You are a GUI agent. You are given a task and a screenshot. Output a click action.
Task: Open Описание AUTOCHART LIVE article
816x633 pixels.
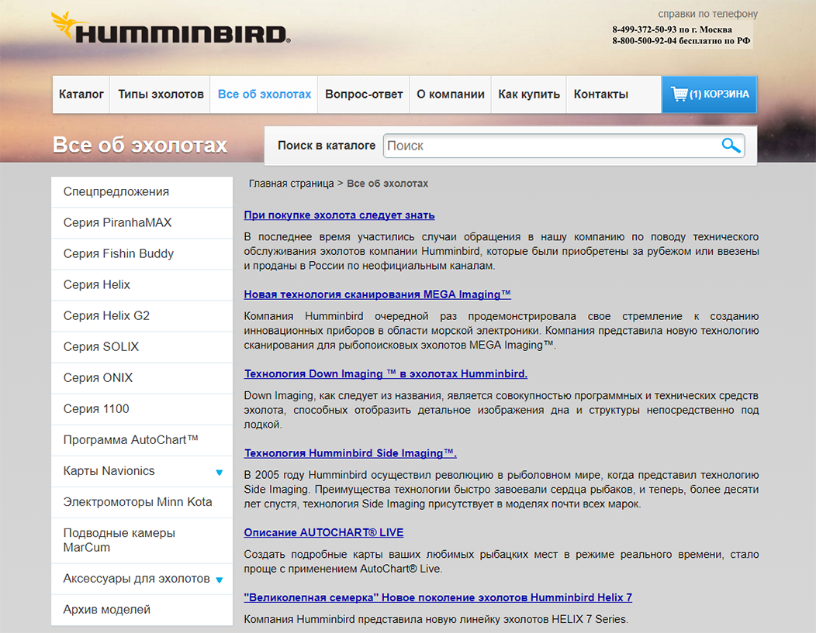[x=323, y=533]
